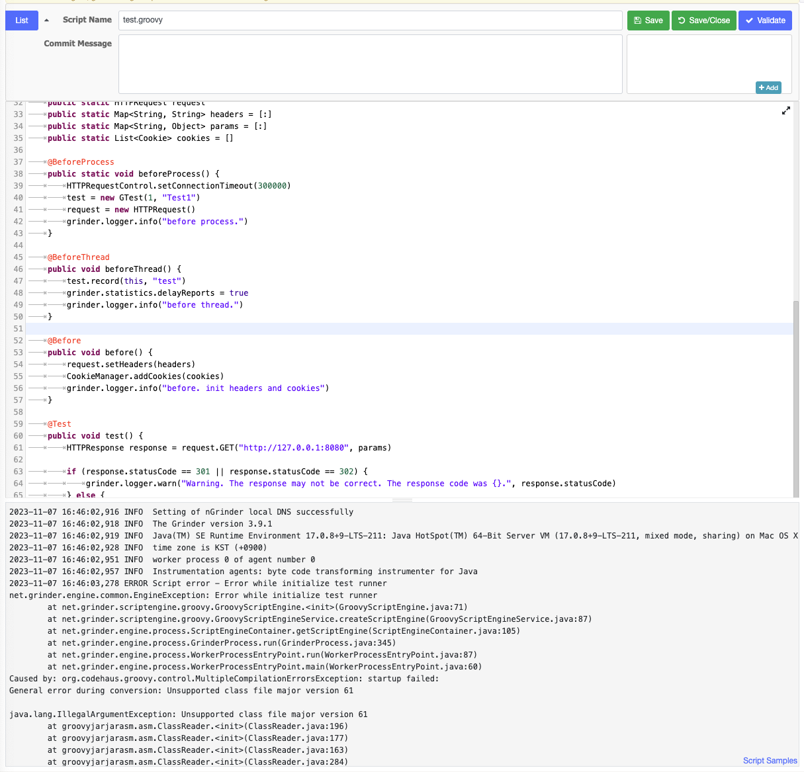Click the resize handle between editor and log
The width and height of the screenshot is (804, 772).
[402, 500]
